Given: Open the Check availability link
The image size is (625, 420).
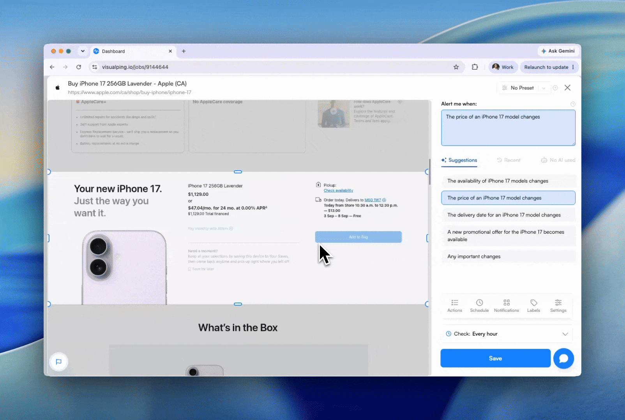Looking at the screenshot, I should 338,191.
